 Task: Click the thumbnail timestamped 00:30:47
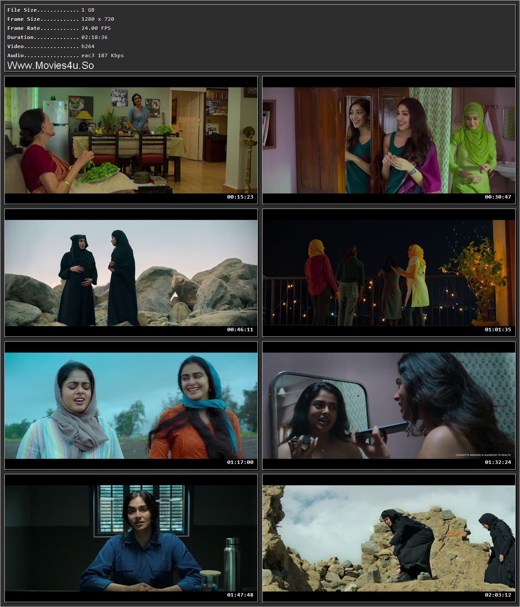click(x=389, y=140)
